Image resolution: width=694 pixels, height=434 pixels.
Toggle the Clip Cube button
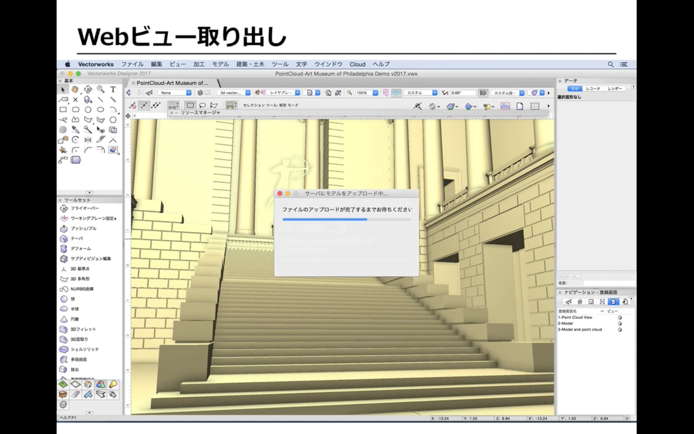click(483, 93)
